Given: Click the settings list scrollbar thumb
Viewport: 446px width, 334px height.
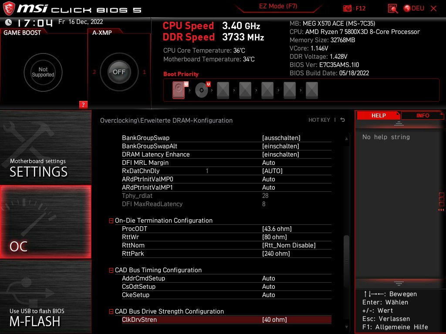Looking at the screenshot, I should click(x=346, y=261).
